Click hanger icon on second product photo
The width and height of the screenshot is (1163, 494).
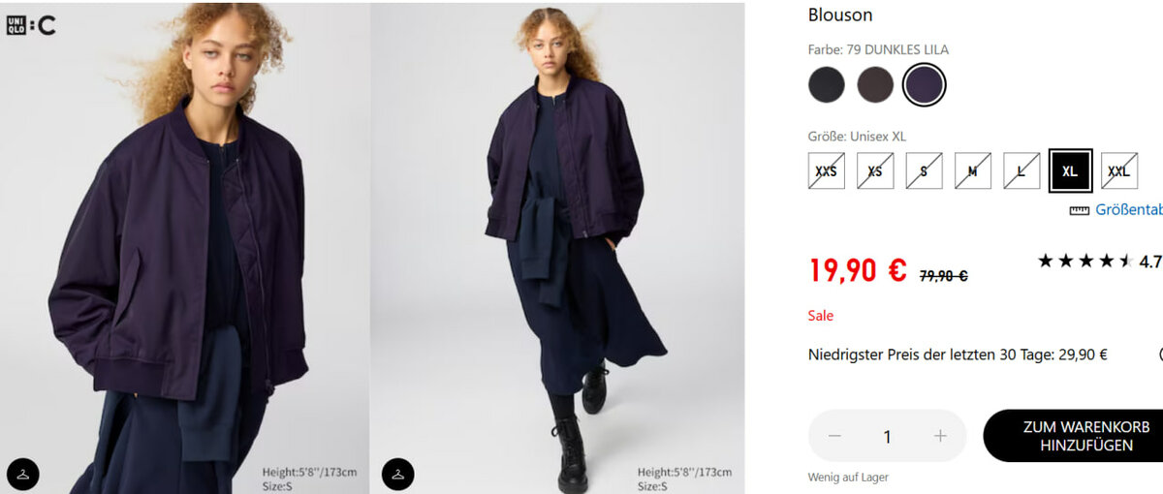(397, 473)
